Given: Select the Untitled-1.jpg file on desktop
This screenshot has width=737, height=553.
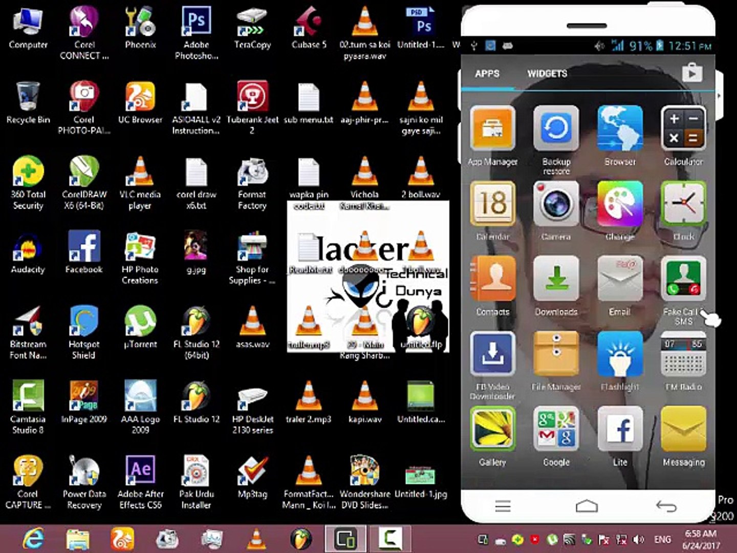Looking at the screenshot, I should [x=421, y=482].
